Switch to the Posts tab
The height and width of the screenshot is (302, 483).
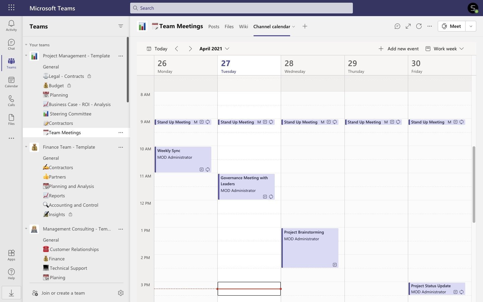(x=214, y=27)
